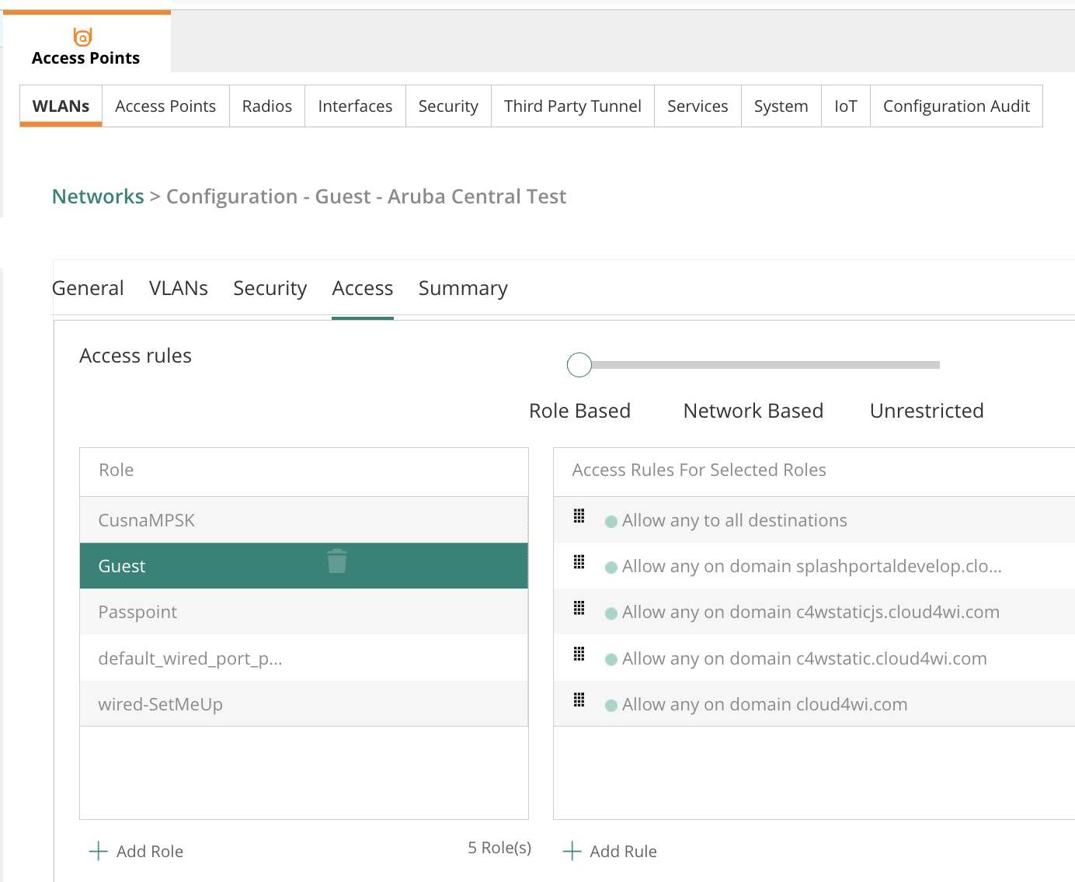1075x882 pixels.
Task: Select Network Based access option
Action: pos(753,411)
